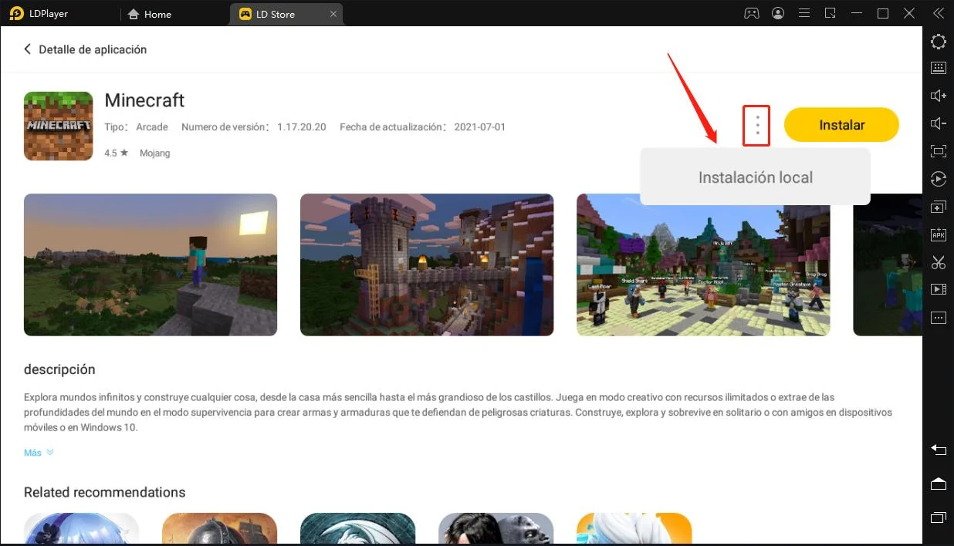Show more tools with ellipsis sidebar icon
Image resolution: width=954 pixels, height=546 pixels.
(x=939, y=318)
